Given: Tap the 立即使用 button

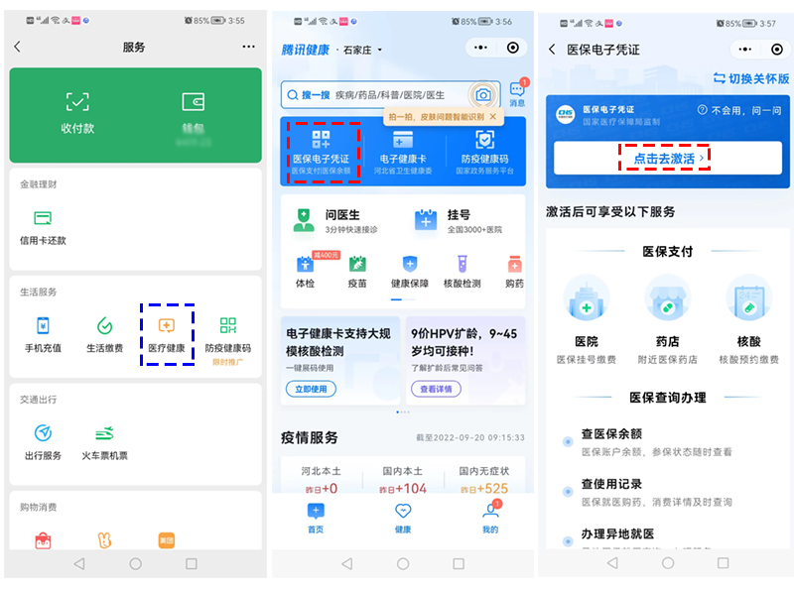Looking at the screenshot, I should pyautogui.click(x=311, y=389).
